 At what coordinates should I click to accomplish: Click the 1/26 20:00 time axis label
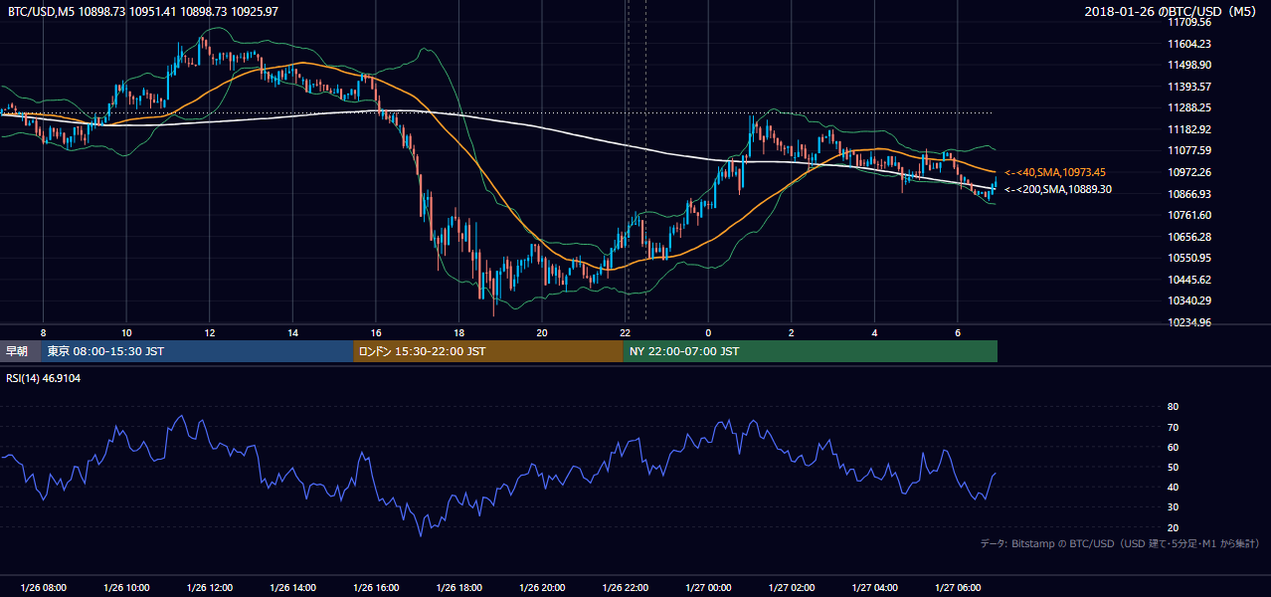(x=542, y=588)
